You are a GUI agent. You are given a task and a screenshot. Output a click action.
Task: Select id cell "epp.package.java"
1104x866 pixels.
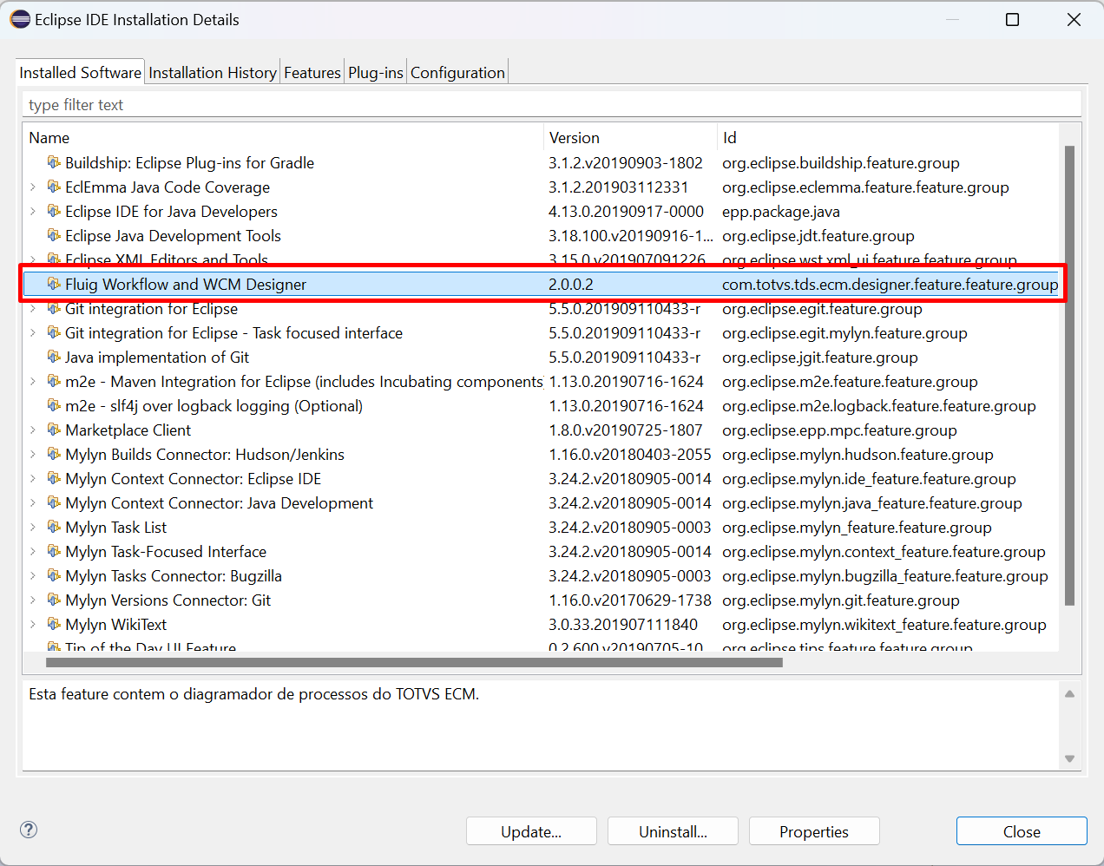(x=780, y=211)
